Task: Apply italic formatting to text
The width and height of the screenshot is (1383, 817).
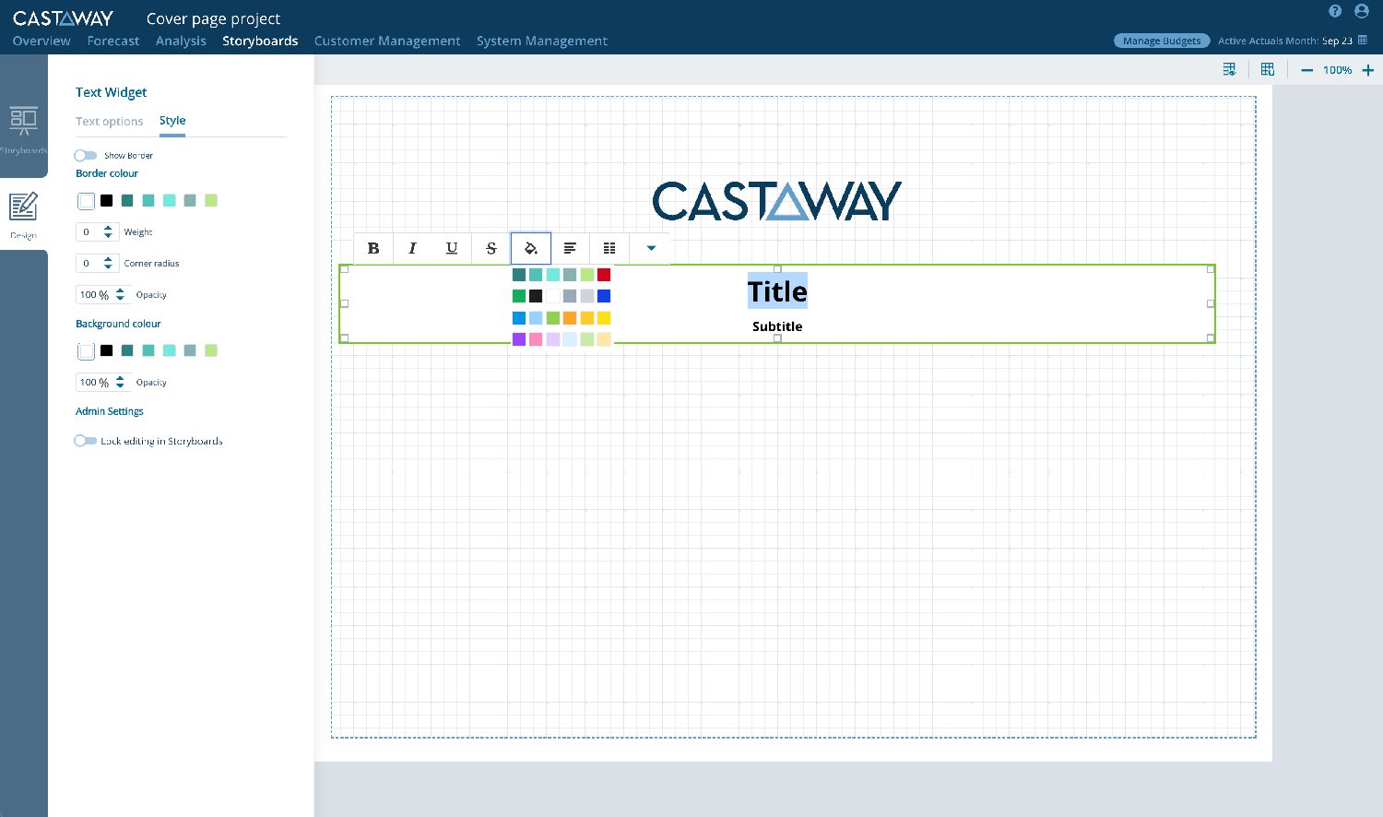Action: [412, 248]
